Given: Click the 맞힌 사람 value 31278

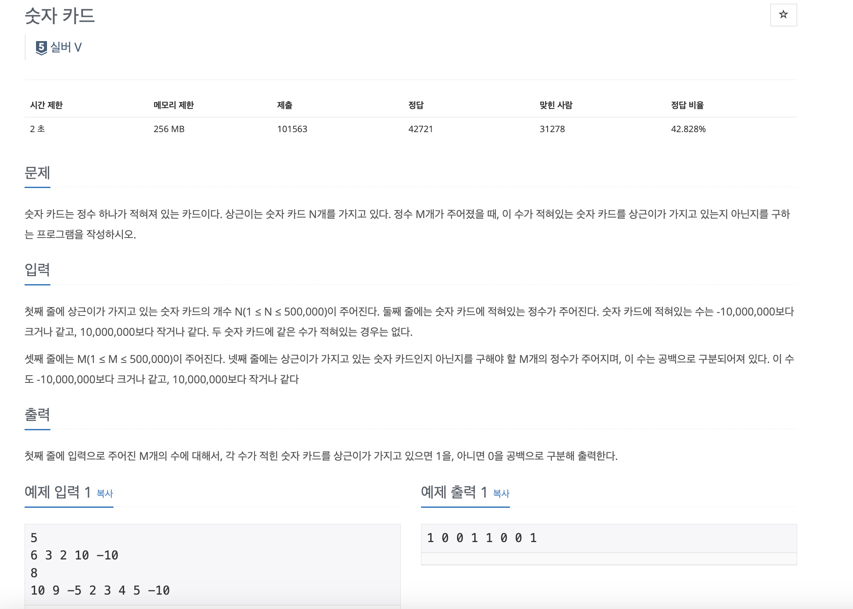Looking at the screenshot, I should [552, 129].
